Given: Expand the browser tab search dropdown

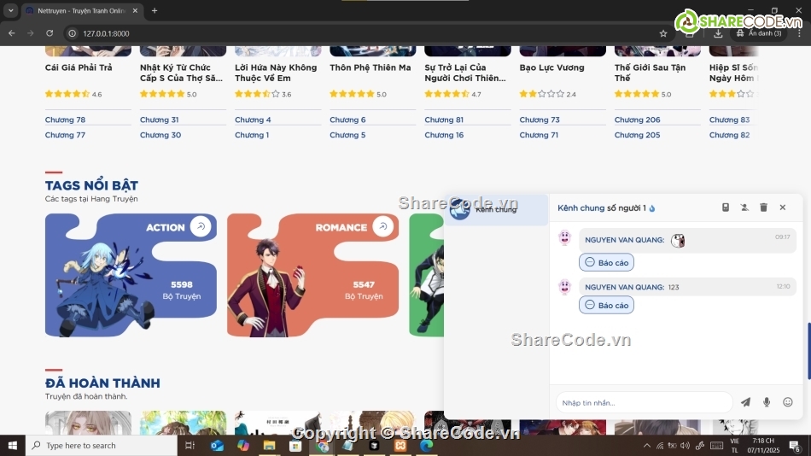Looking at the screenshot, I should 11,11.
